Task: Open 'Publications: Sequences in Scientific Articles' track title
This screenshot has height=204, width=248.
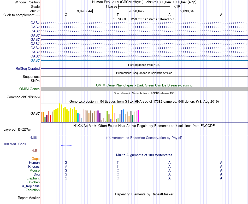Action: 144,73
